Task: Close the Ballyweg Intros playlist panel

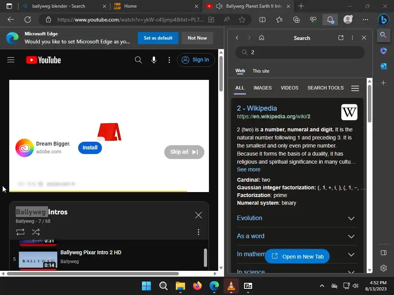Action: tap(199, 215)
